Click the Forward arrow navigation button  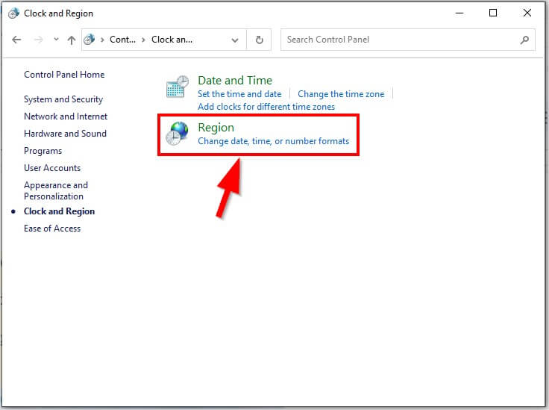(x=39, y=40)
